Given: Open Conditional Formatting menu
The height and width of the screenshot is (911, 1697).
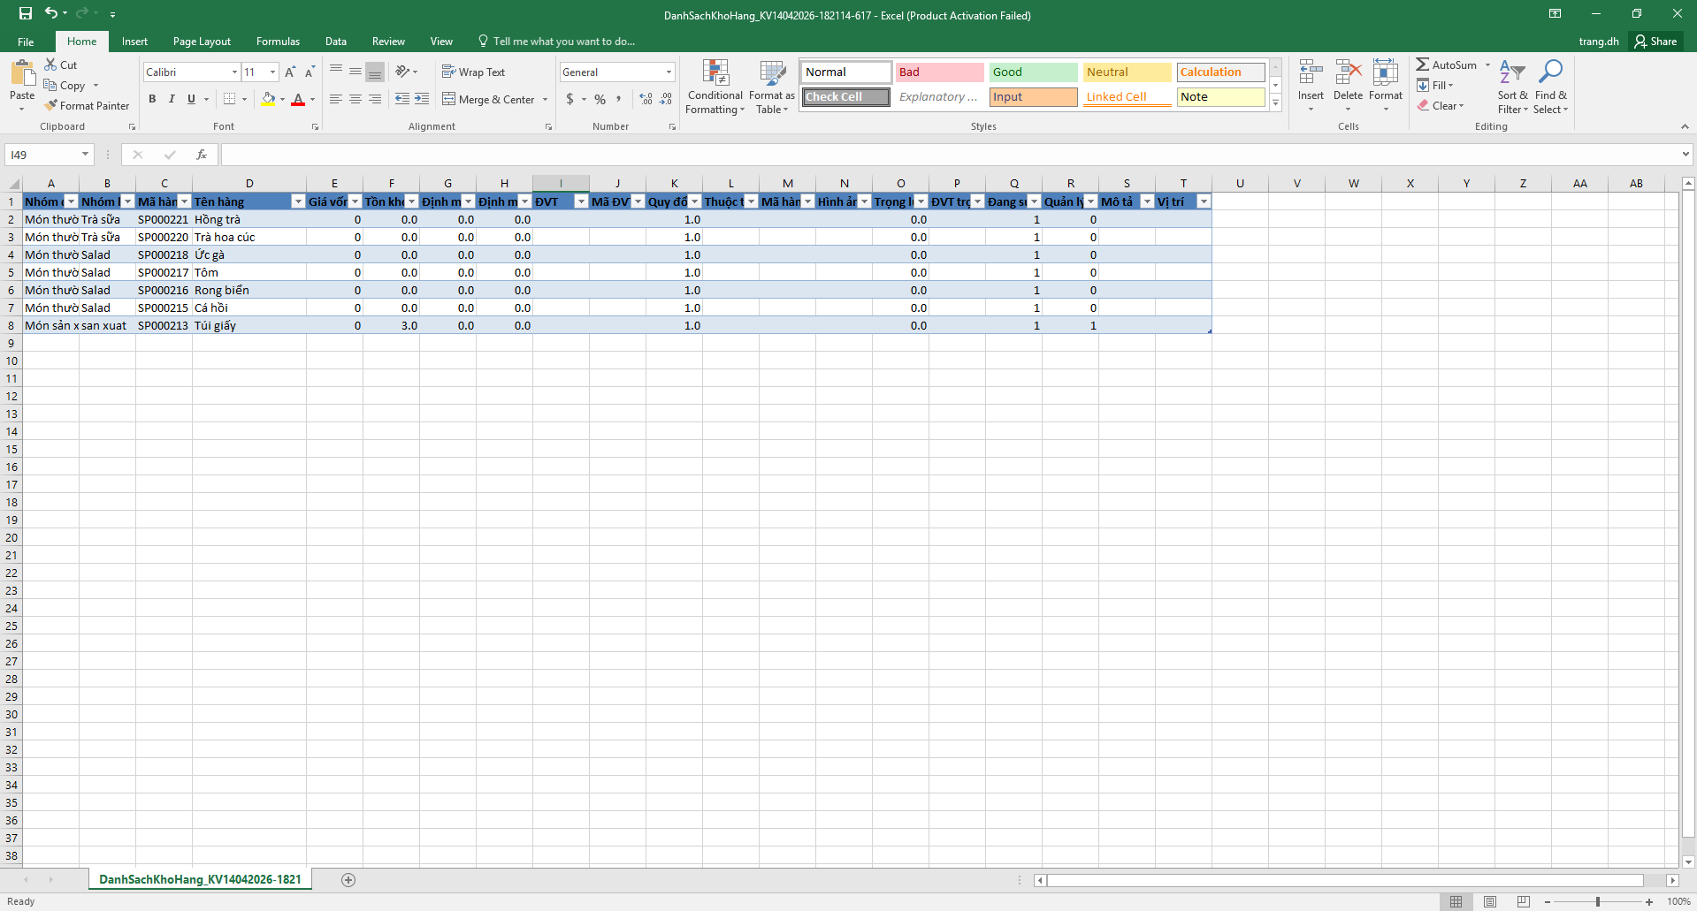Looking at the screenshot, I should (715, 87).
